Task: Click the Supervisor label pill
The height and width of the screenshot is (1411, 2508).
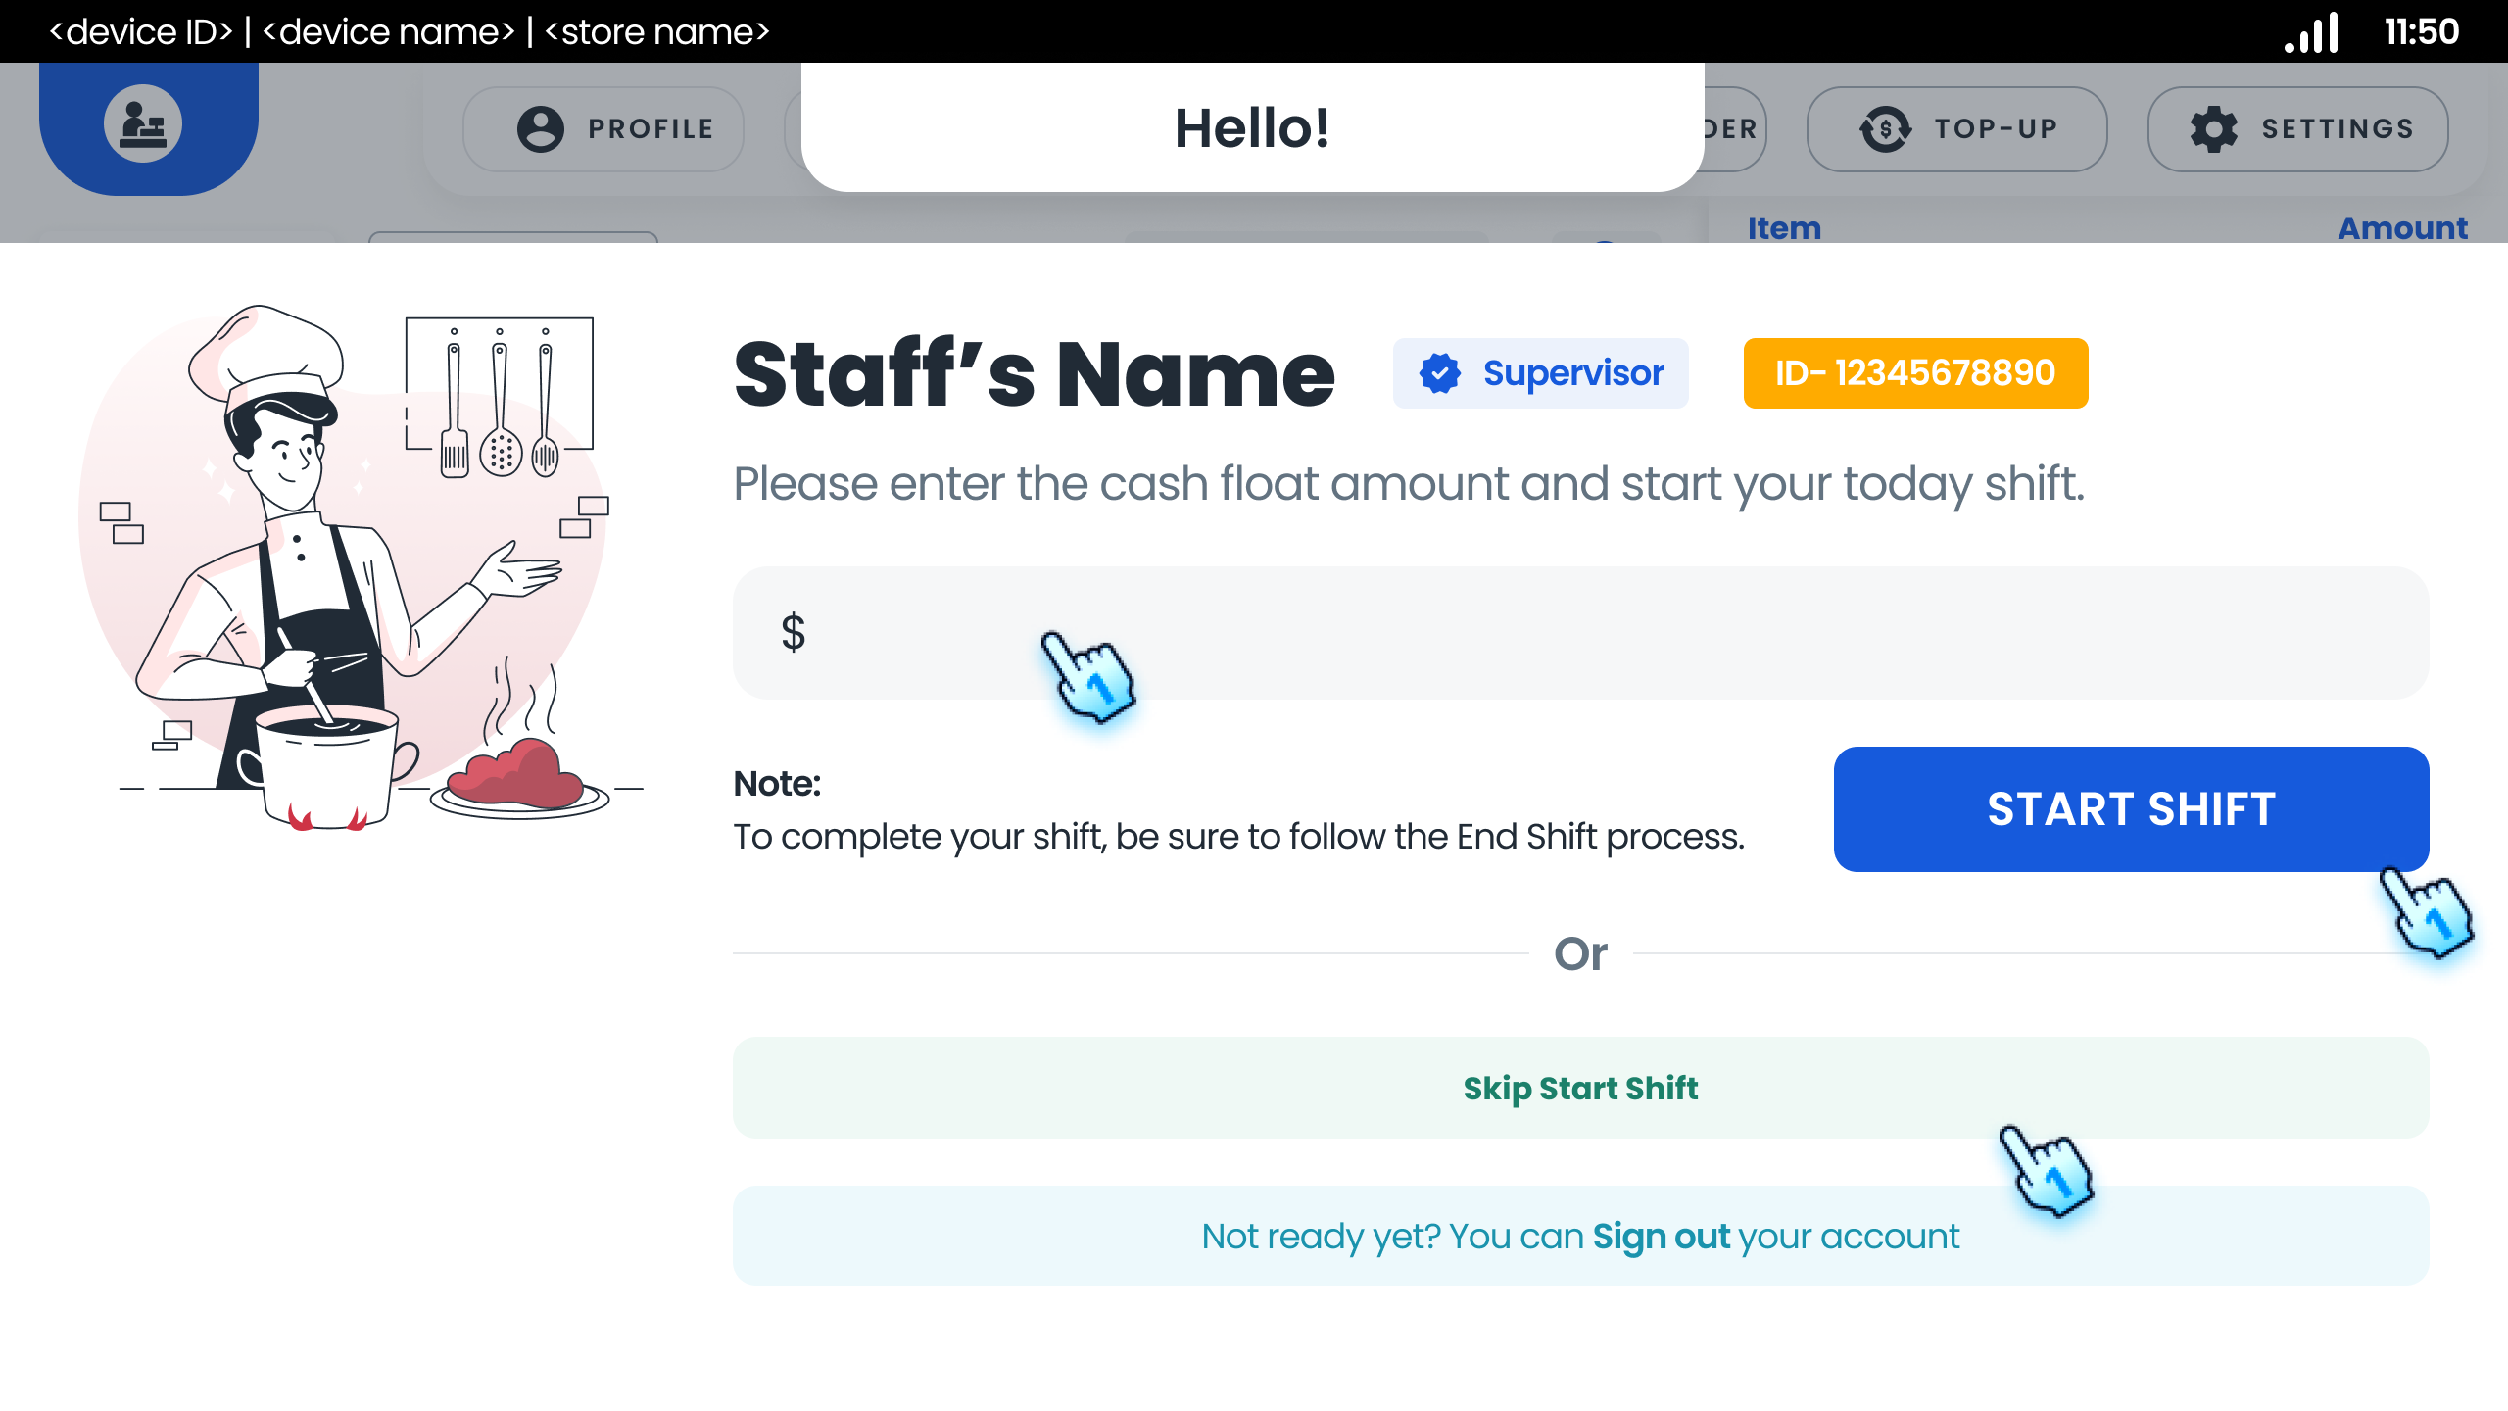Action: [1541, 372]
